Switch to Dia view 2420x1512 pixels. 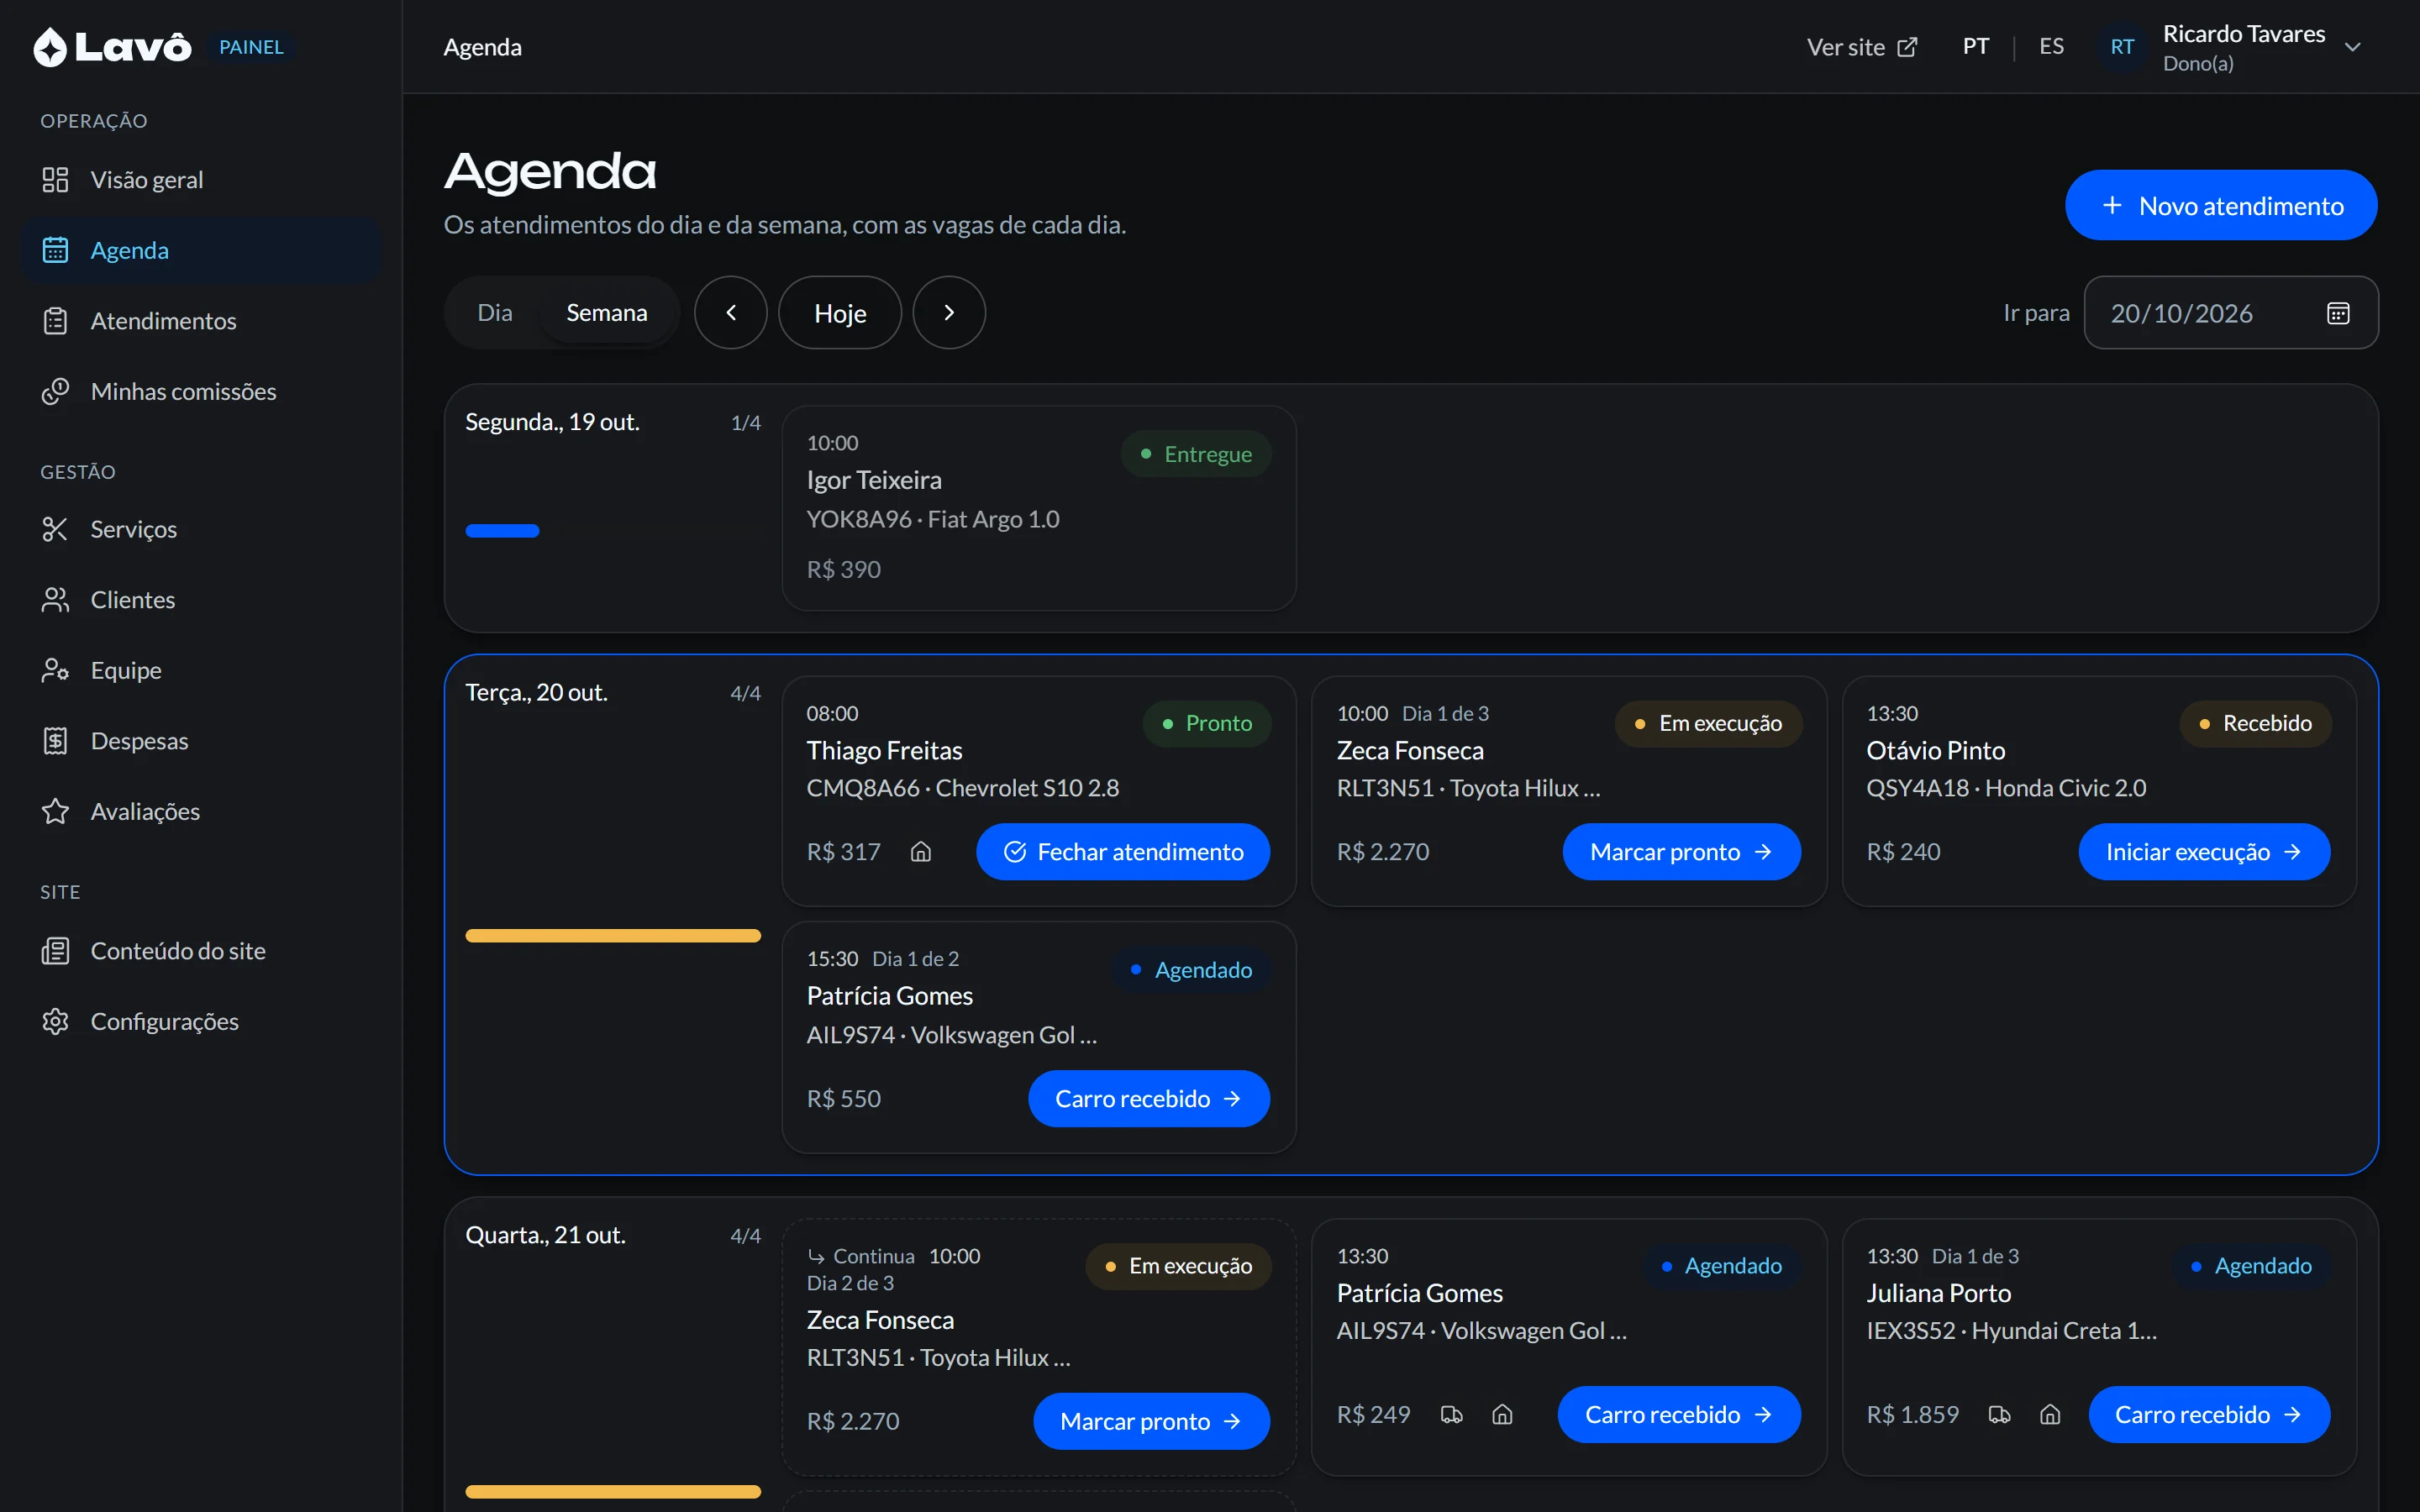494,313
